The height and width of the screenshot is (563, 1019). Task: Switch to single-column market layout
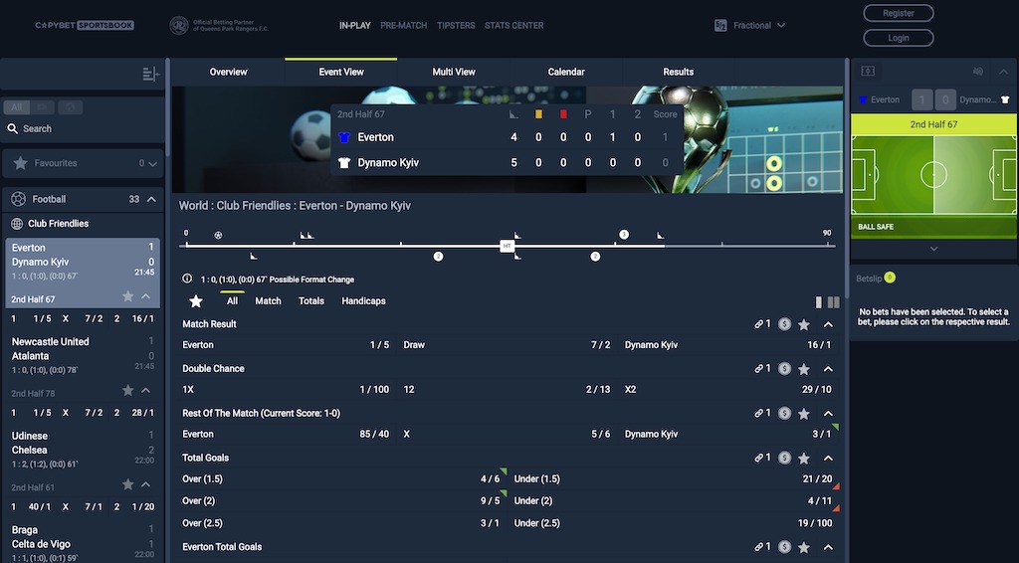click(818, 302)
